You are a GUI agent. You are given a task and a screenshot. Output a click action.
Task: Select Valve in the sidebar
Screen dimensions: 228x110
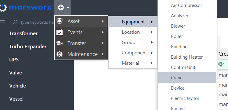(16, 73)
